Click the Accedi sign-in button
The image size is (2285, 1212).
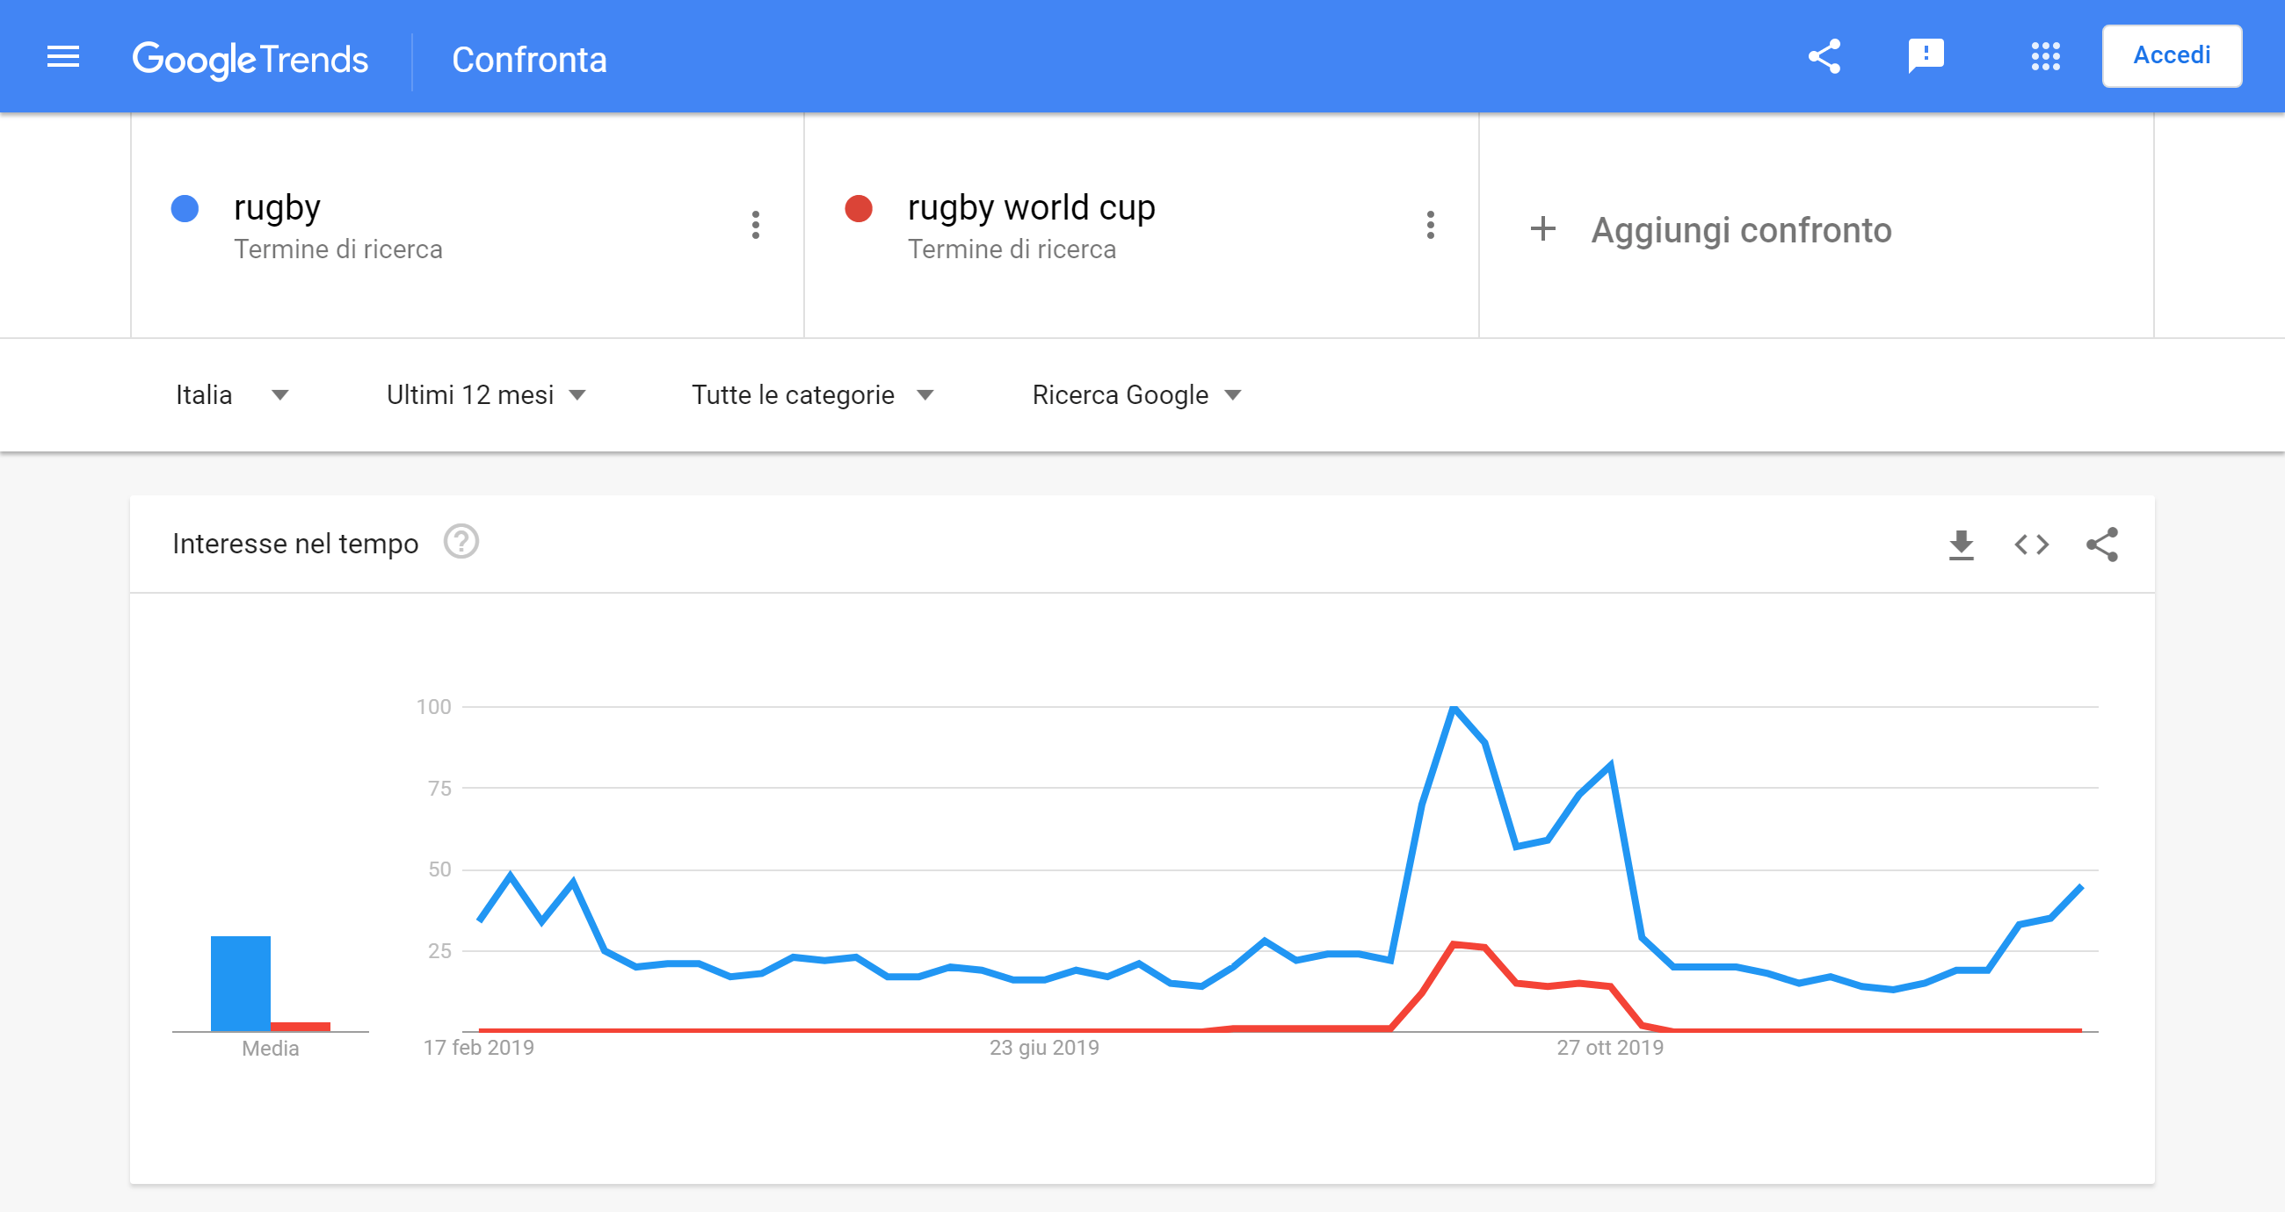[x=2172, y=56]
